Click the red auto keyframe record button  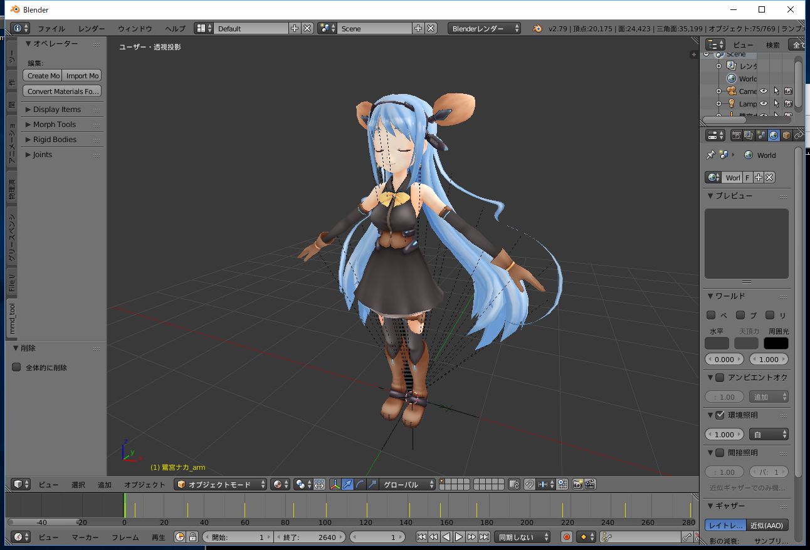567,537
